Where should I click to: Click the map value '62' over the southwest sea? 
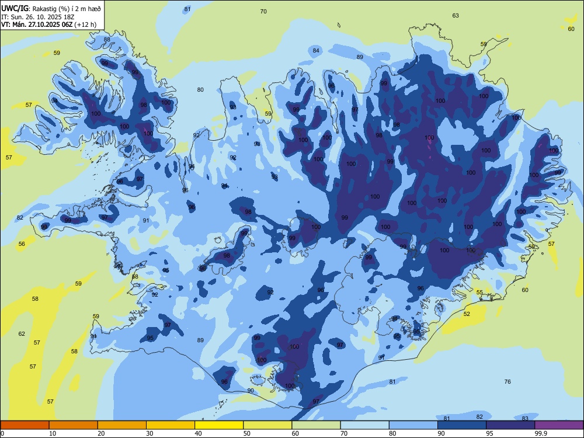click(x=22, y=333)
